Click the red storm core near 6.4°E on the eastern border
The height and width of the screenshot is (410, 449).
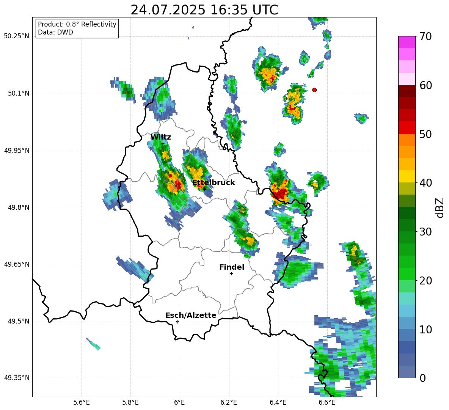(x=281, y=195)
